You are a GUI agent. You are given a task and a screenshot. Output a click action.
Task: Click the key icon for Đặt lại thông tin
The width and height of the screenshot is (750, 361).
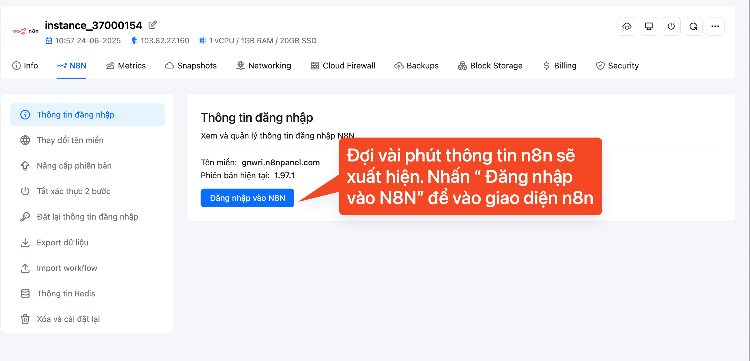[25, 217]
